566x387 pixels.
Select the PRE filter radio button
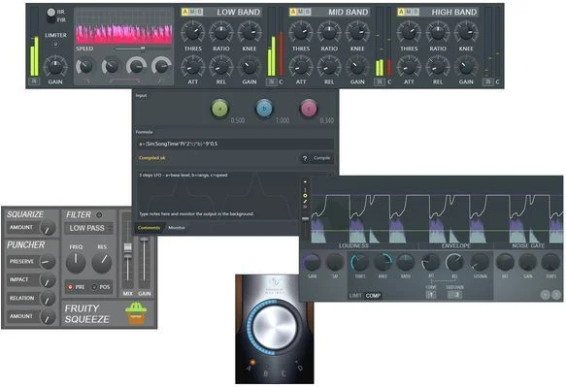click(71, 287)
